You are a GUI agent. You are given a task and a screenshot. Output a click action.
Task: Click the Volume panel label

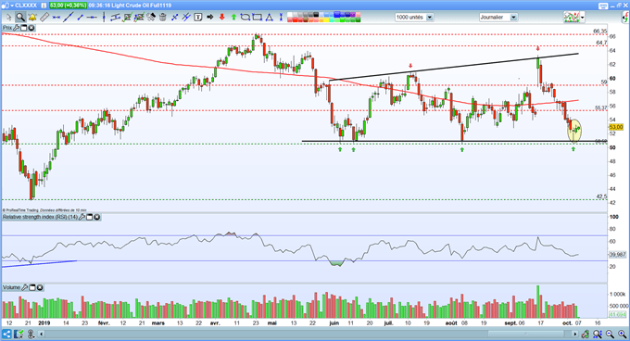(x=12, y=287)
